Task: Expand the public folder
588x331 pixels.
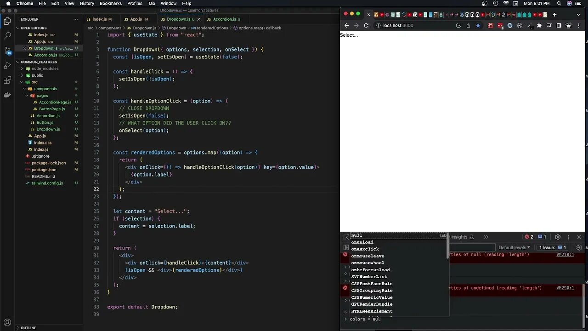Action: (x=37, y=75)
